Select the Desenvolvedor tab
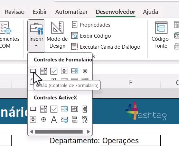The width and height of the screenshot is (179, 146). pos(115,12)
